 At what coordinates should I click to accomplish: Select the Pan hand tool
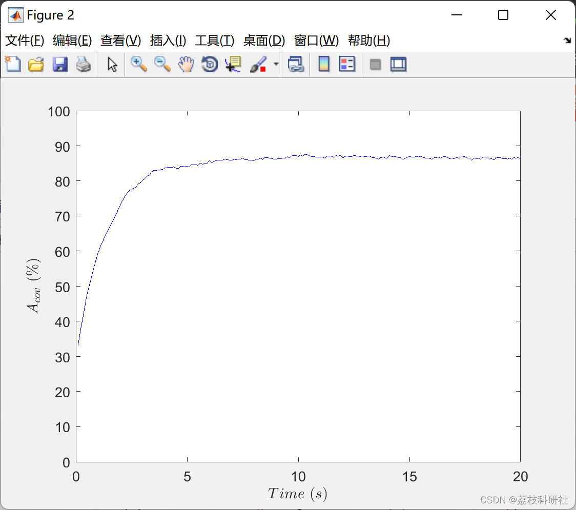(186, 64)
